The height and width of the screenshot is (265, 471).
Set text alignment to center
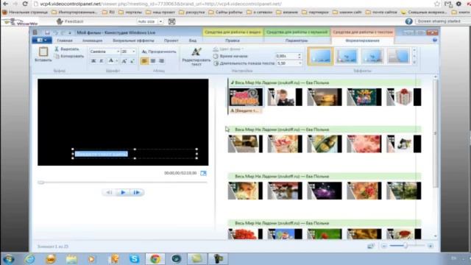coord(153,61)
